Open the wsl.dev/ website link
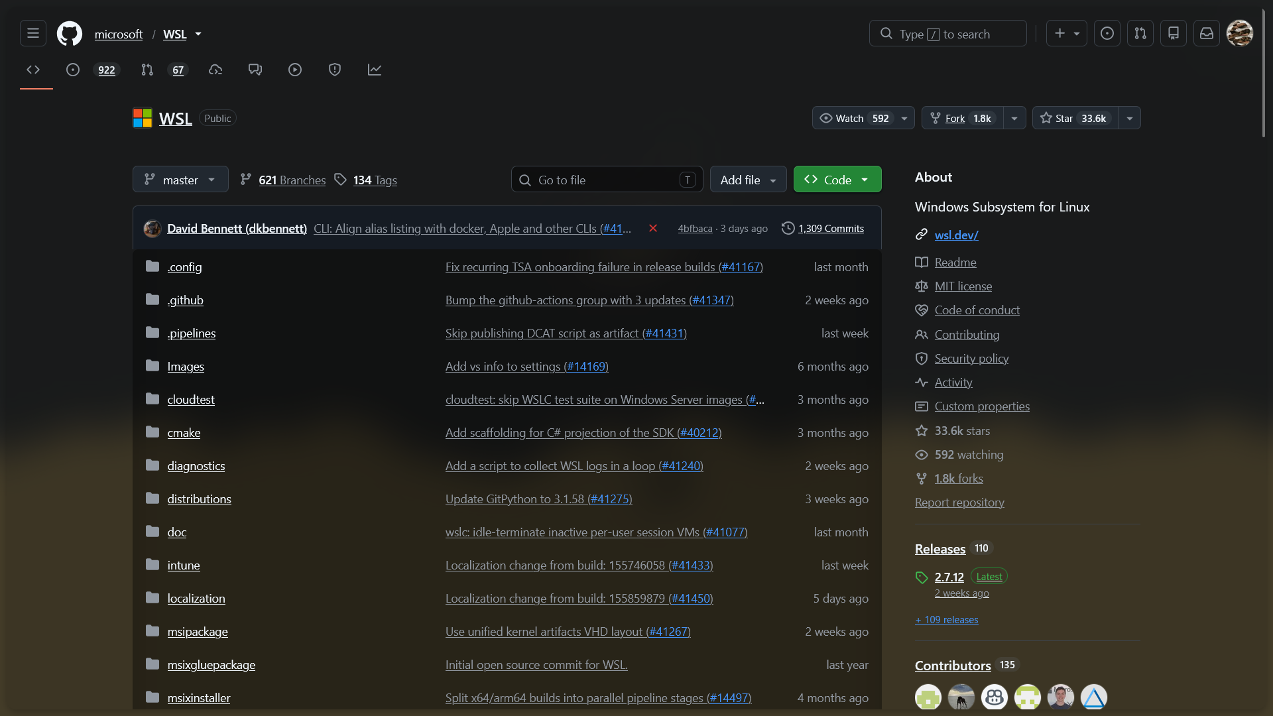1273x716 pixels. point(956,235)
